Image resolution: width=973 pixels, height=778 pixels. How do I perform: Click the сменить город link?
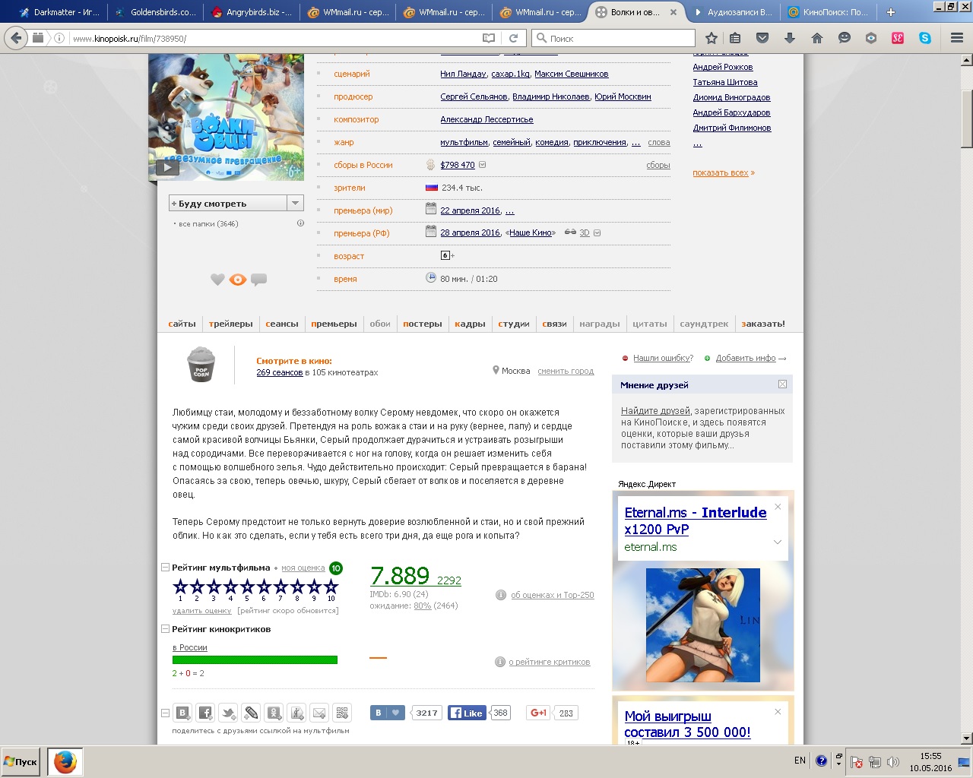pyautogui.click(x=566, y=371)
